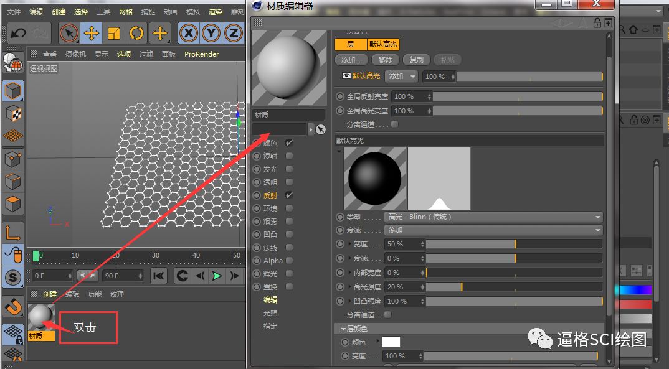Image resolution: width=669 pixels, height=369 pixels.
Task: Enable the 漫射 channel checkbox
Action: (x=289, y=156)
